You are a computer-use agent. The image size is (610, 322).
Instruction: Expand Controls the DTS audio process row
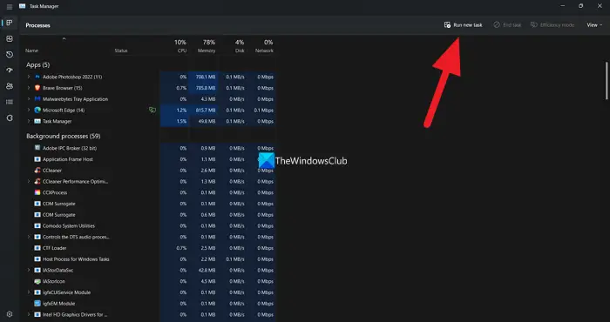click(x=29, y=237)
